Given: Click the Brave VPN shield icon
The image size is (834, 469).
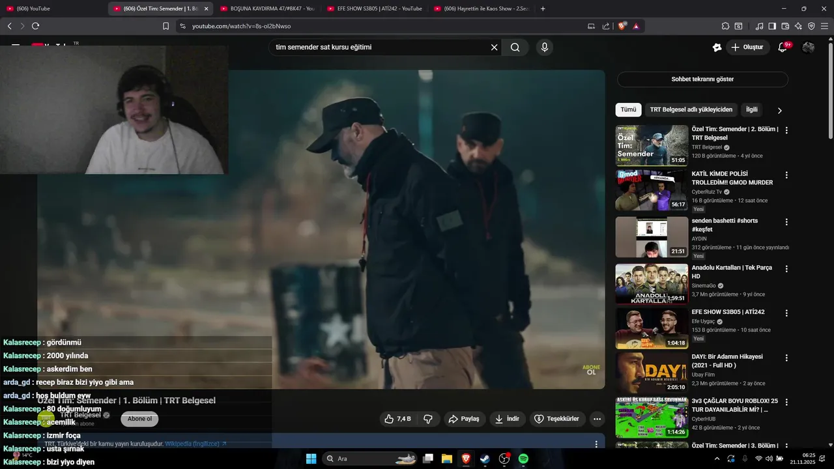Looking at the screenshot, I should [x=811, y=26].
